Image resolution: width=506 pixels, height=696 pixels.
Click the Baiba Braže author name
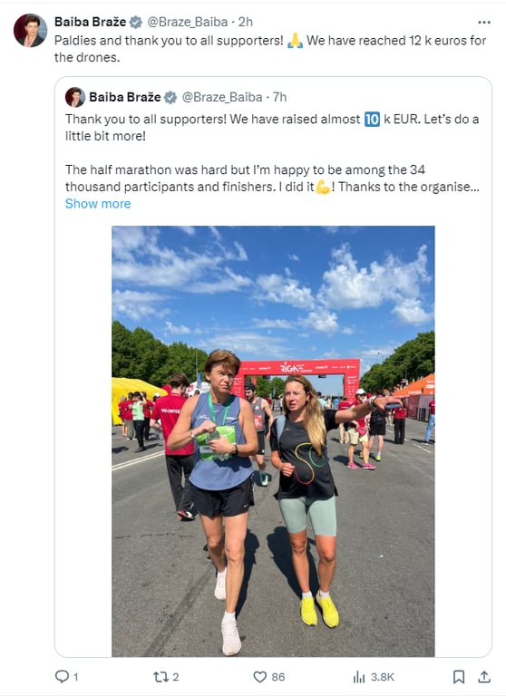90,22
